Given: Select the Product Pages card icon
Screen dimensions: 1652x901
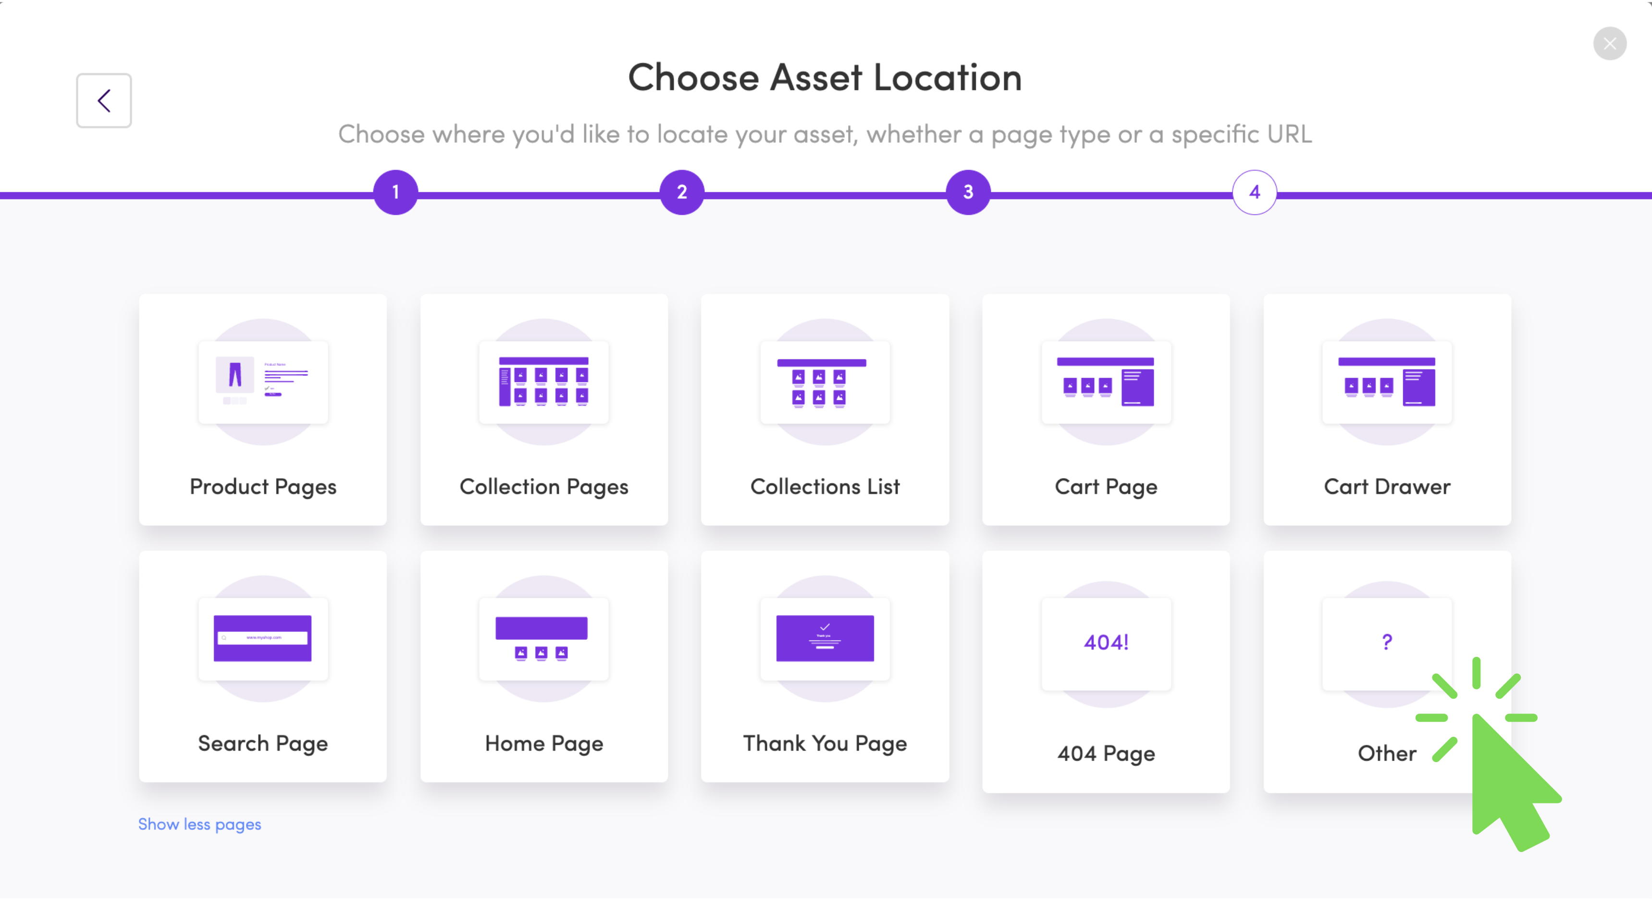Looking at the screenshot, I should (263, 382).
